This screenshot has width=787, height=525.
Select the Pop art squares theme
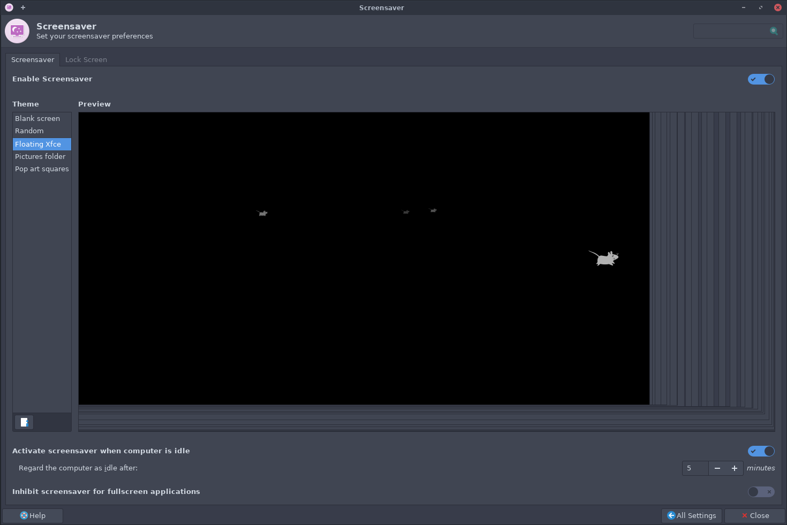point(42,169)
